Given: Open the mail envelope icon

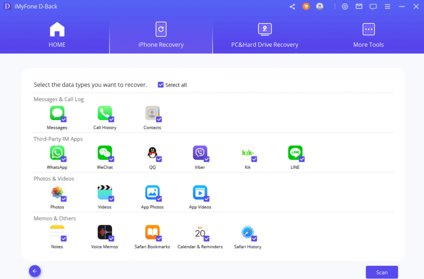Looking at the screenshot, I should [x=359, y=7].
